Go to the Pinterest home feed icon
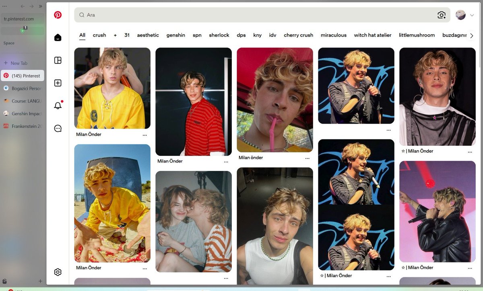Image resolution: width=483 pixels, height=291 pixels. (x=58, y=37)
